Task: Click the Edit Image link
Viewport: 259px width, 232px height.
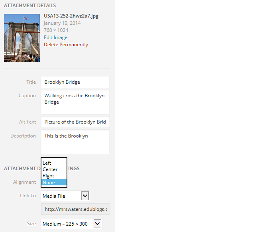Action: [55, 37]
